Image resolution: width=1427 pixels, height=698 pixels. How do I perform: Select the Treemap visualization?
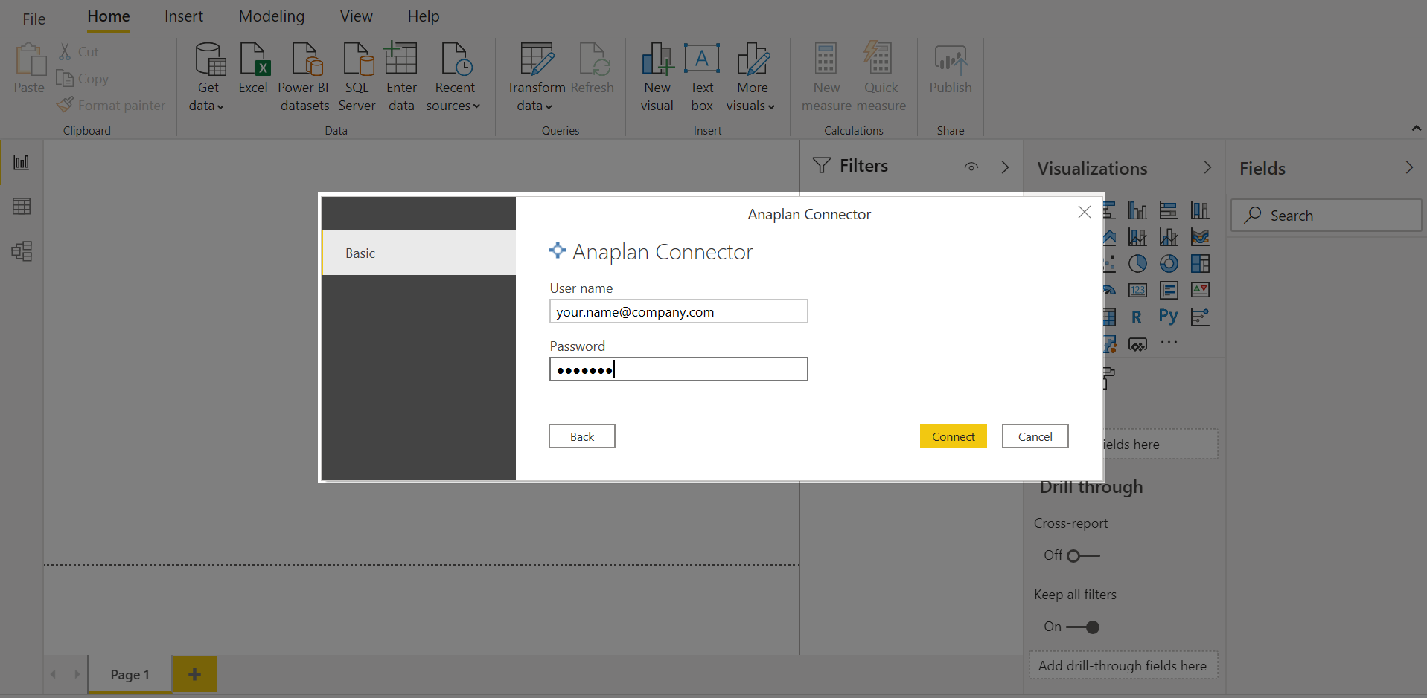coord(1200,264)
